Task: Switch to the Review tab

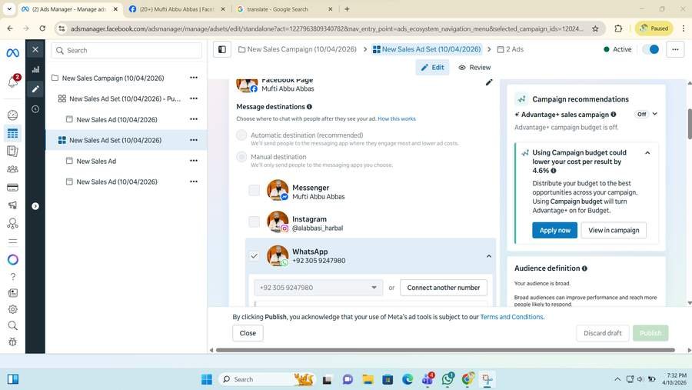Action: pyautogui.click(x=474, y=67)
